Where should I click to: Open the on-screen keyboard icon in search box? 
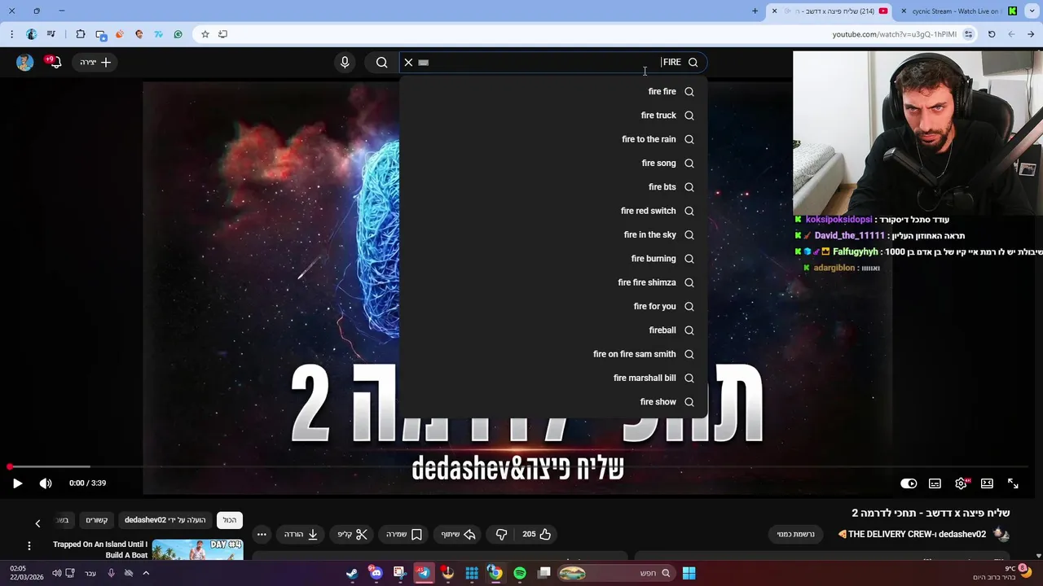424,62
